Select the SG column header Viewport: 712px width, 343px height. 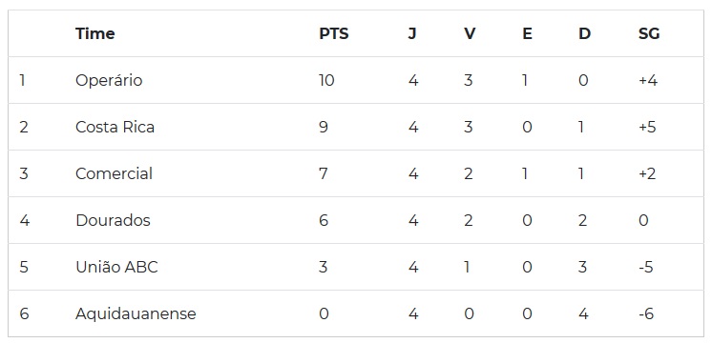coord(649,33)
